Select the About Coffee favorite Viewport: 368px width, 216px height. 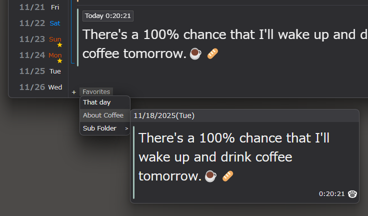[103, 115]
